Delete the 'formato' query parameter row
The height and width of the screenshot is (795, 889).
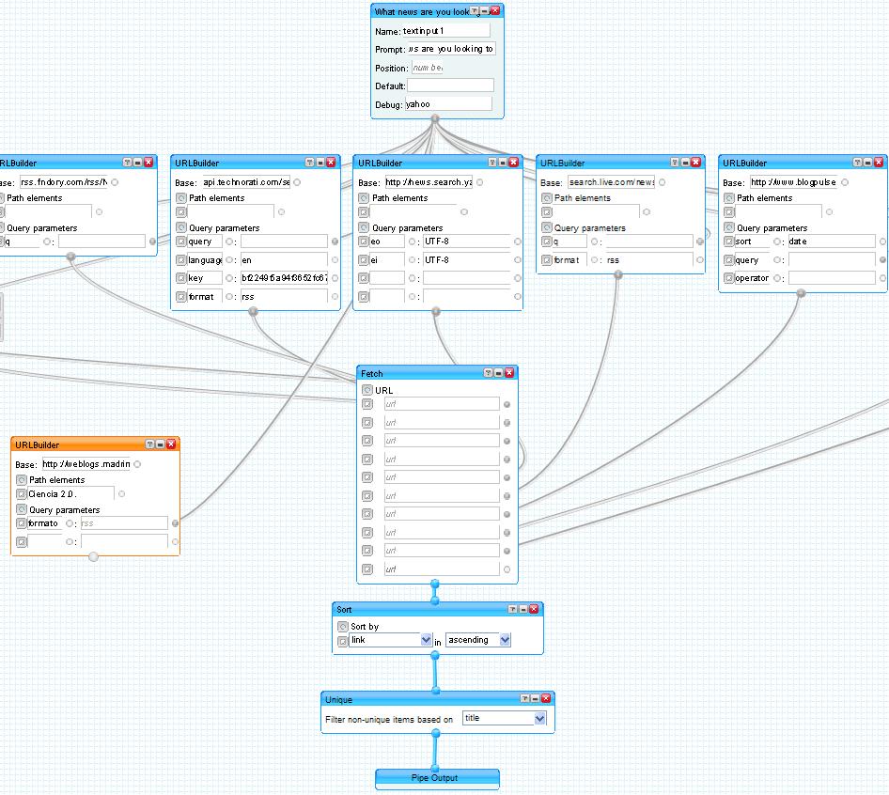point(21,523)
